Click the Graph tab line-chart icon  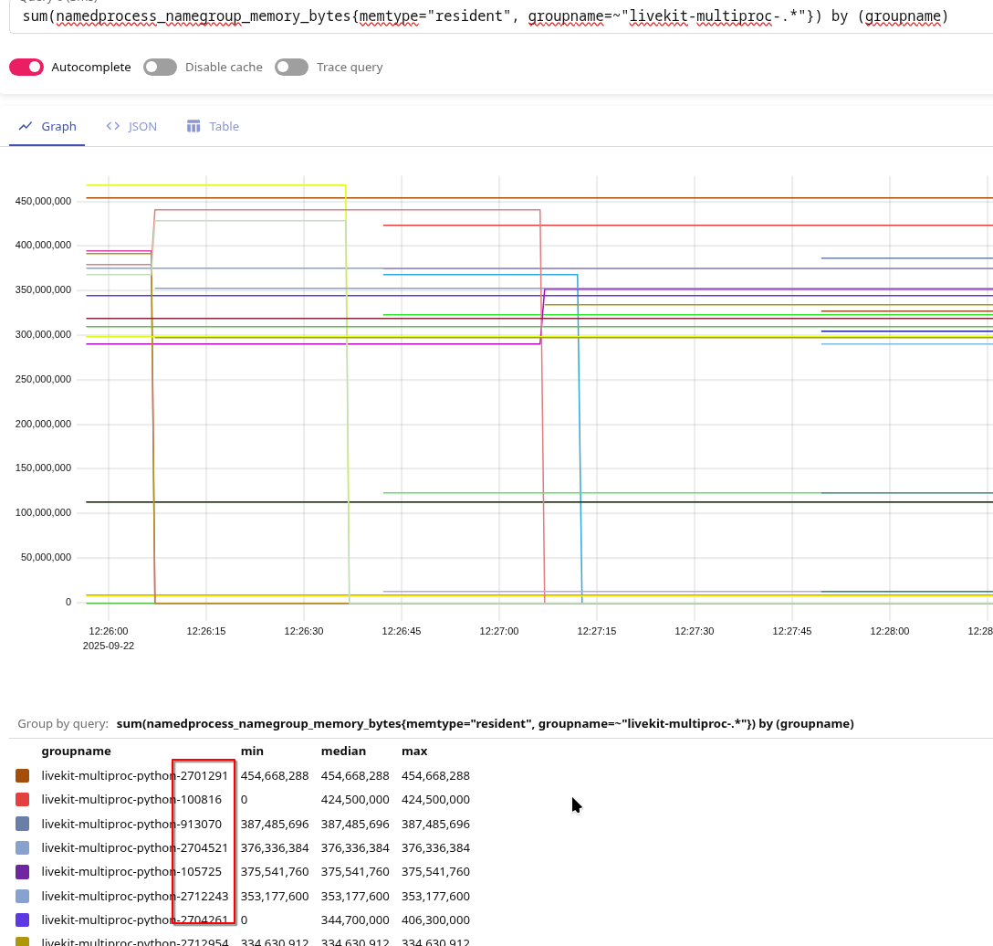[x=26, y=126]
